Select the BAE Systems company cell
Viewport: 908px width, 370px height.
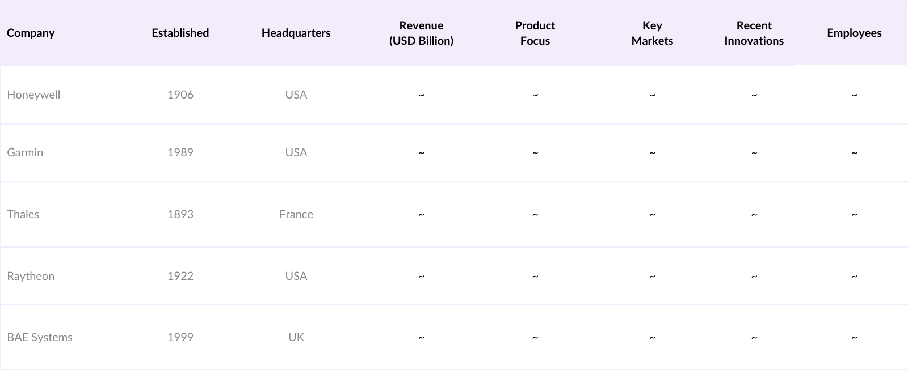point(40,337)
